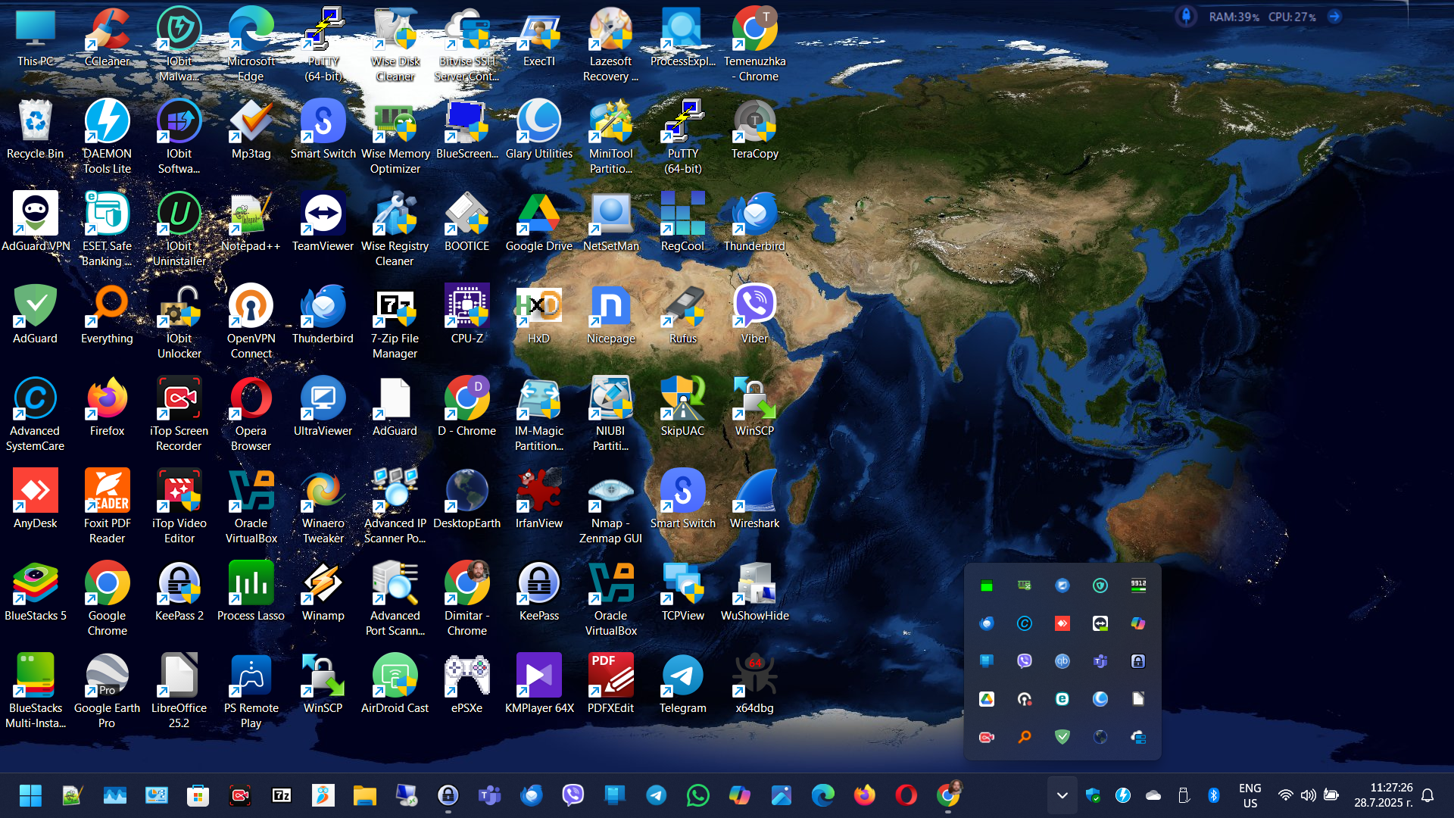Open KMPlayer 64X desktop icon

coord(538,685)
